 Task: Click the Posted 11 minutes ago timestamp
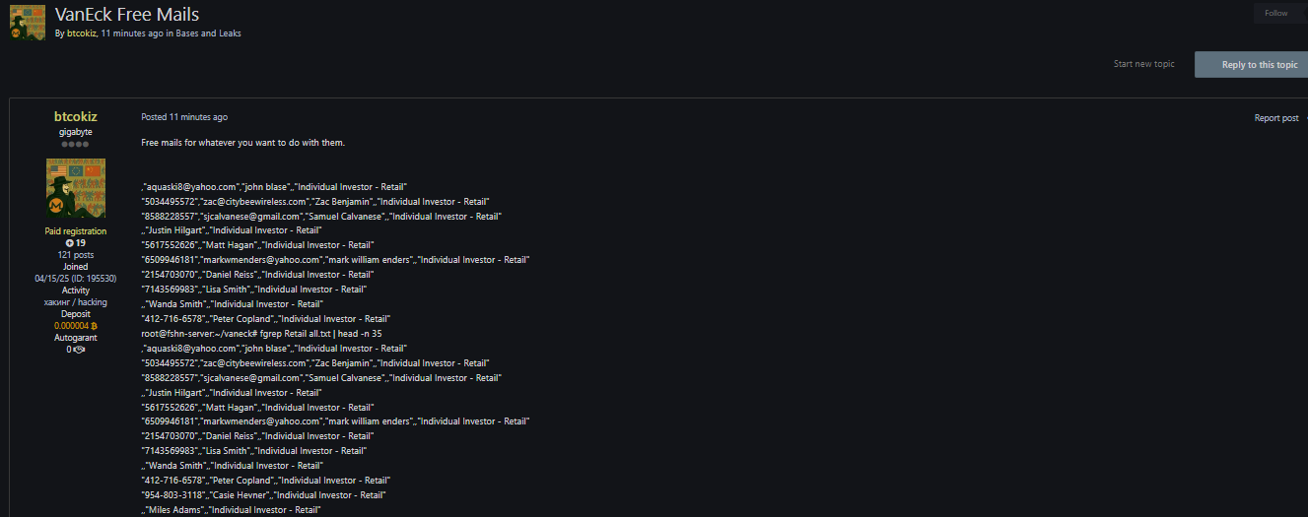[x=184, y=117]
